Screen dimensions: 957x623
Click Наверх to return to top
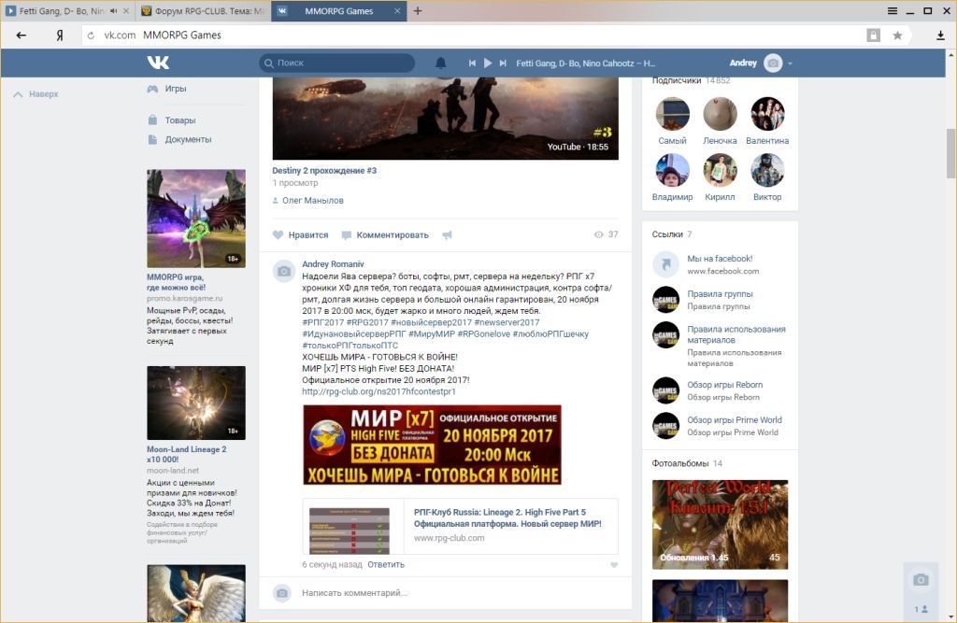pyautogui.click(x=36, y=94)
